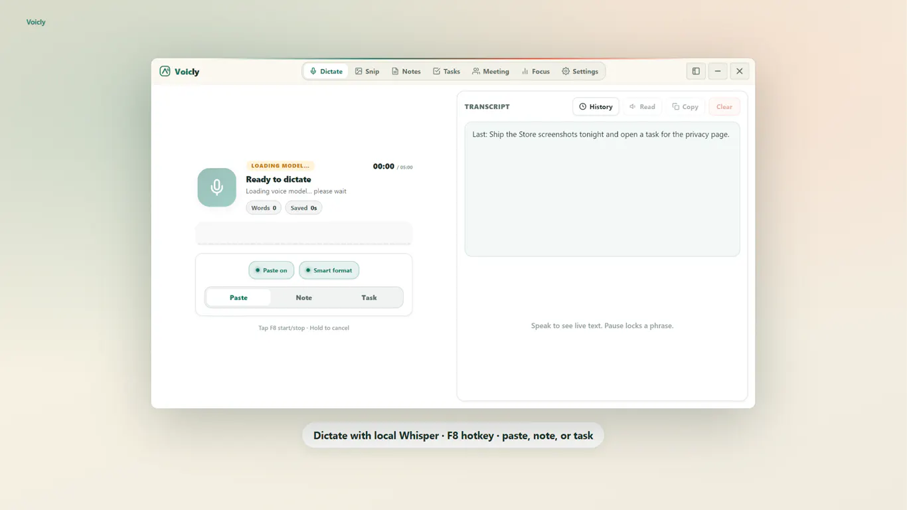Viewport: 907px width, 510px height.
Task: Open the Settings tab
Action: coord(580,71)
